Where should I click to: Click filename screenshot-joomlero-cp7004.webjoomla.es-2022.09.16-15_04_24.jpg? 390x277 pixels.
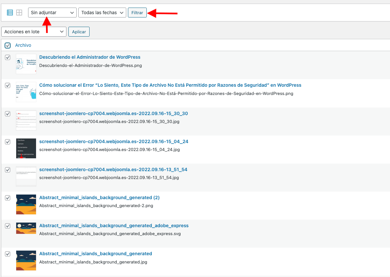click(x=109, y=150)
